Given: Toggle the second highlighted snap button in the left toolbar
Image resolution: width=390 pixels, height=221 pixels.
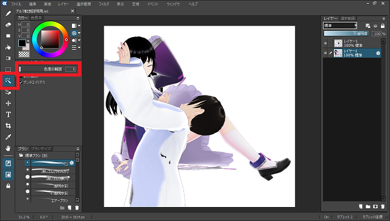Looking at the screenshot, I should [x=8, y=174].
